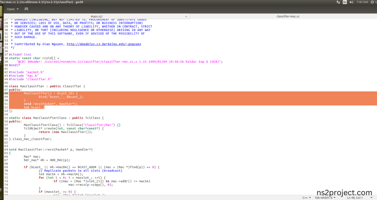377x200 pixels.
Task: Click highlighted 'bind("bcast_", &bcast_);' line
Action: [x=61, y=97]
